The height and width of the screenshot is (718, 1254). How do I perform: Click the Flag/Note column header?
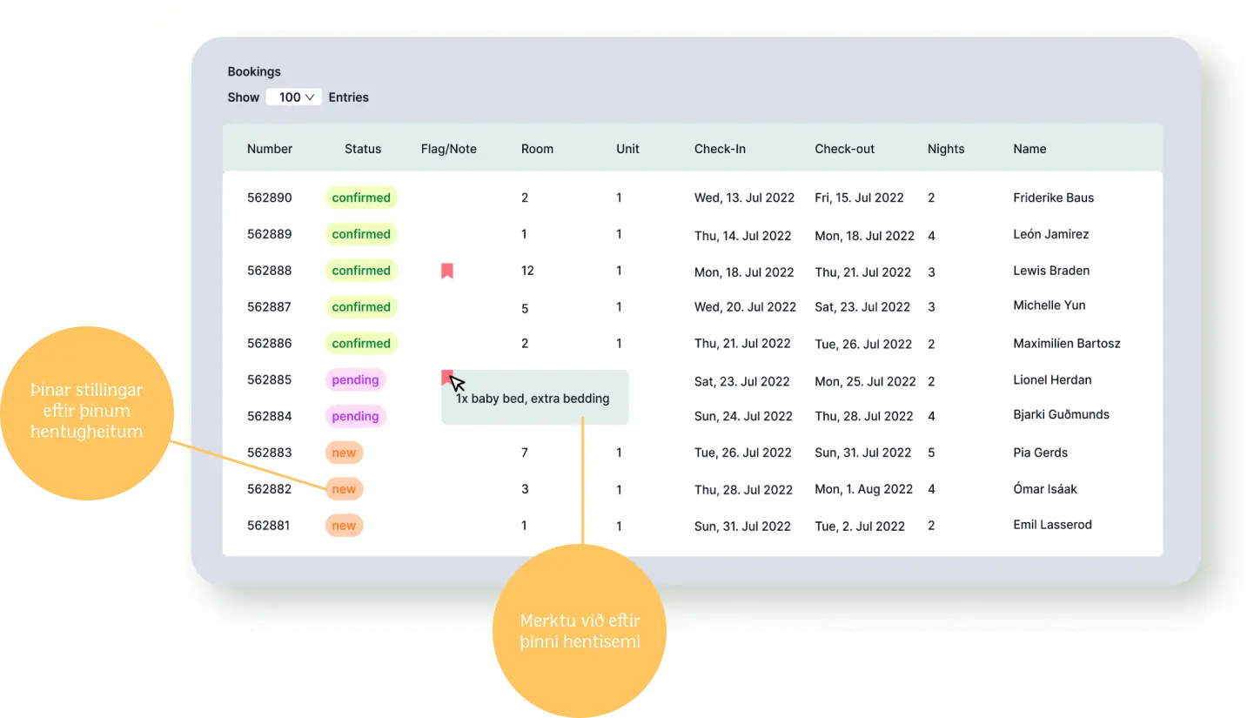(x=448, y=149)
